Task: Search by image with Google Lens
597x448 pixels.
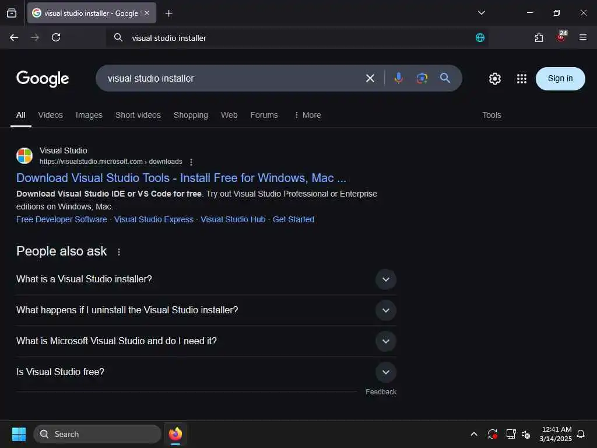Action: pos(422,78)
